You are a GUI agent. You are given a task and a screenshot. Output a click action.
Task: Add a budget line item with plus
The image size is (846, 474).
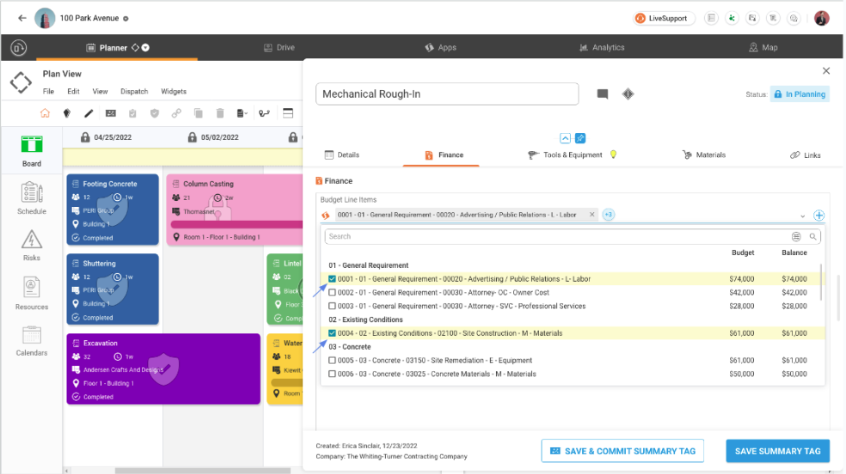pos(819,216)
